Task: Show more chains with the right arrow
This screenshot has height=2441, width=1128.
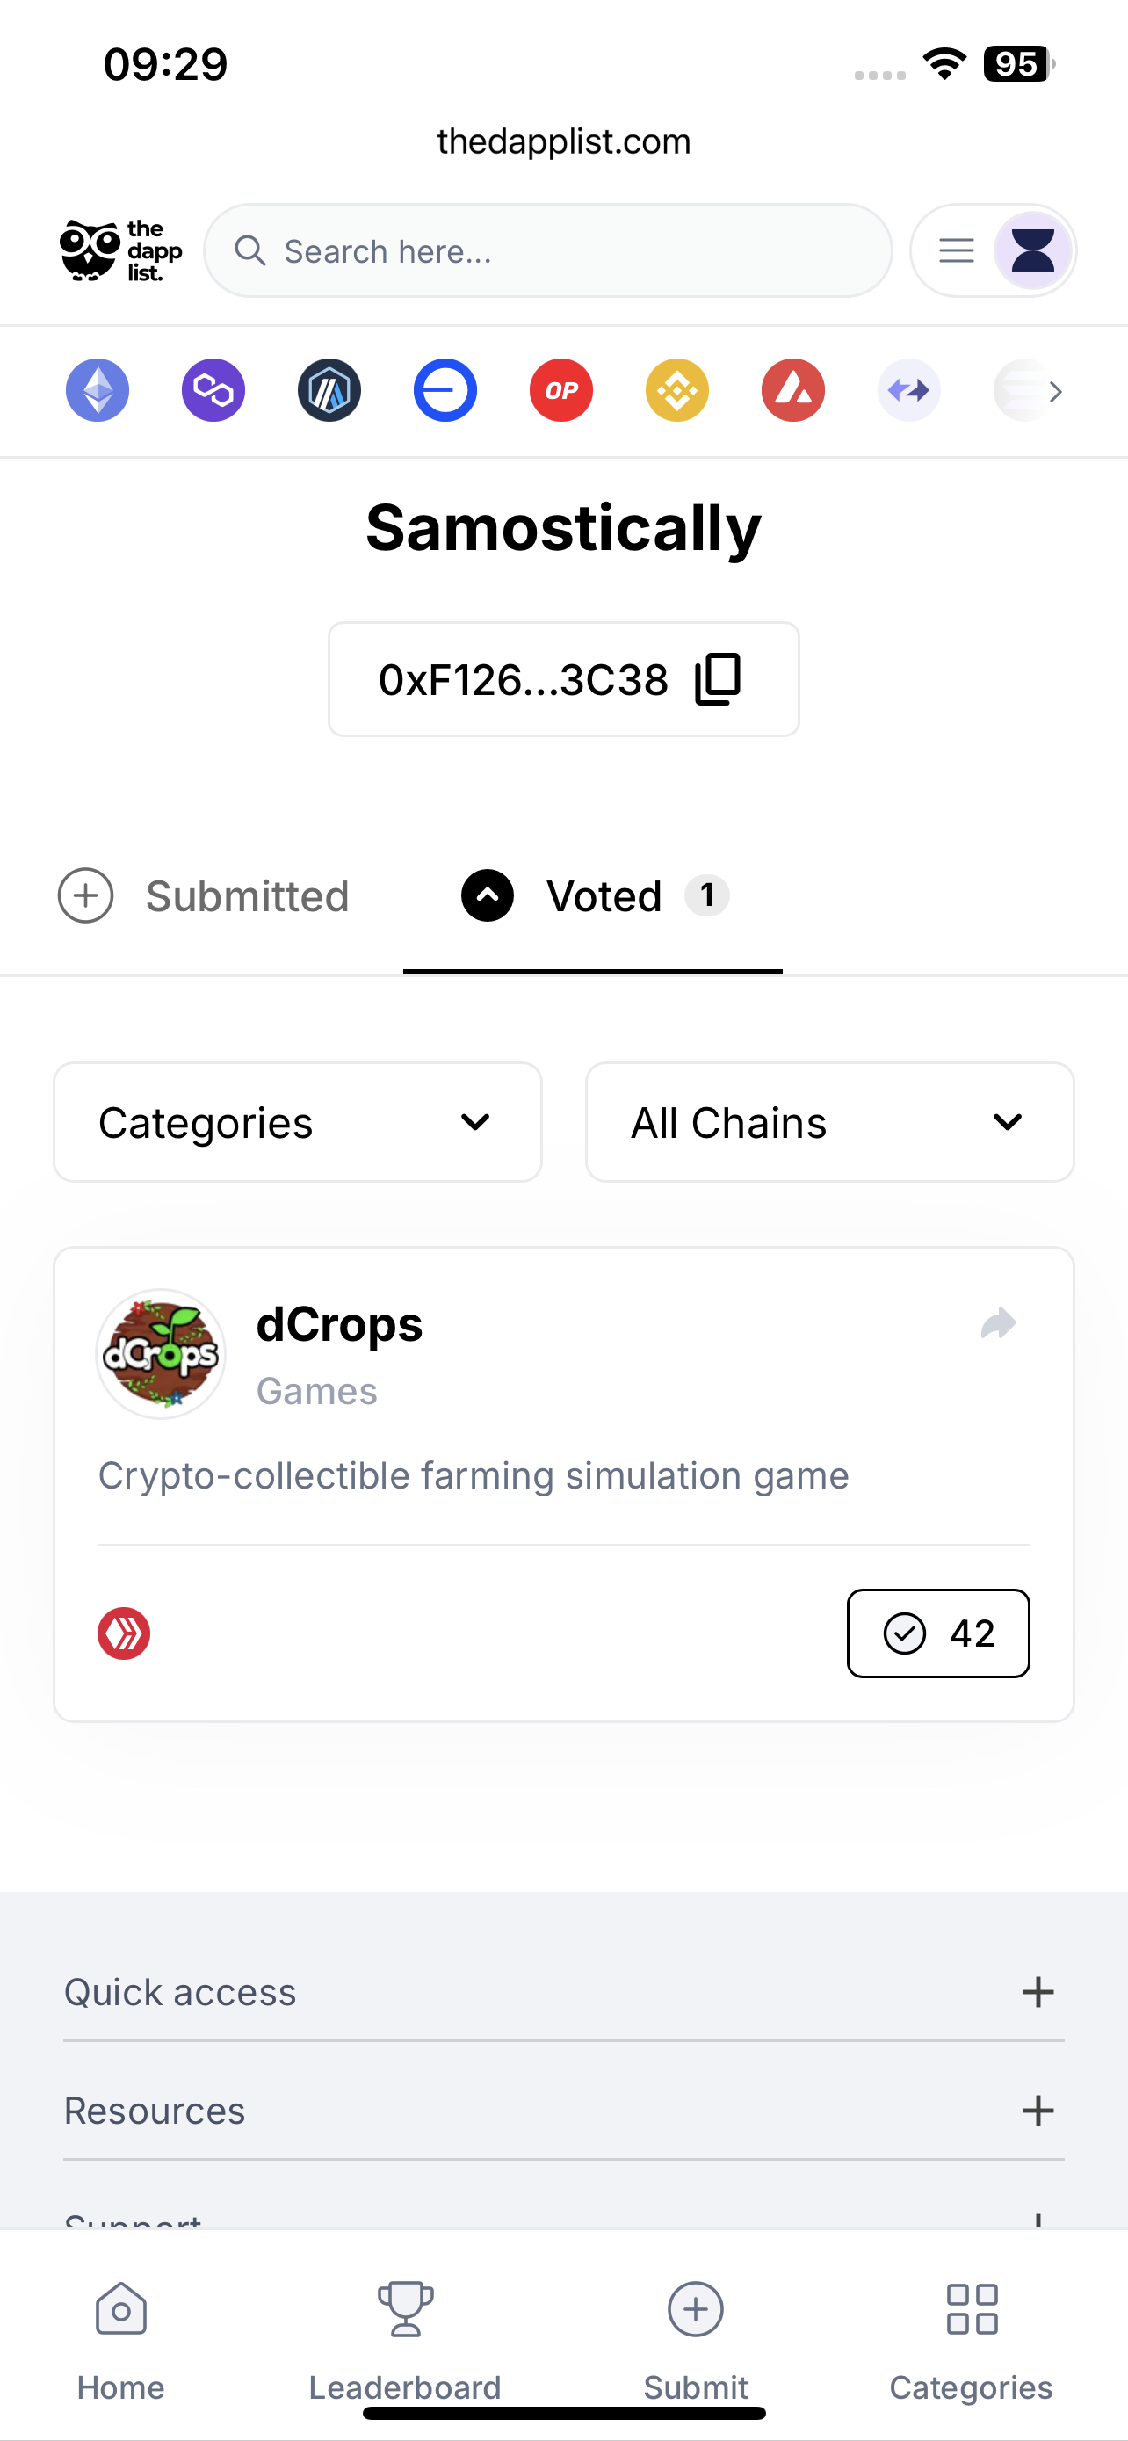Action: 1055,391
